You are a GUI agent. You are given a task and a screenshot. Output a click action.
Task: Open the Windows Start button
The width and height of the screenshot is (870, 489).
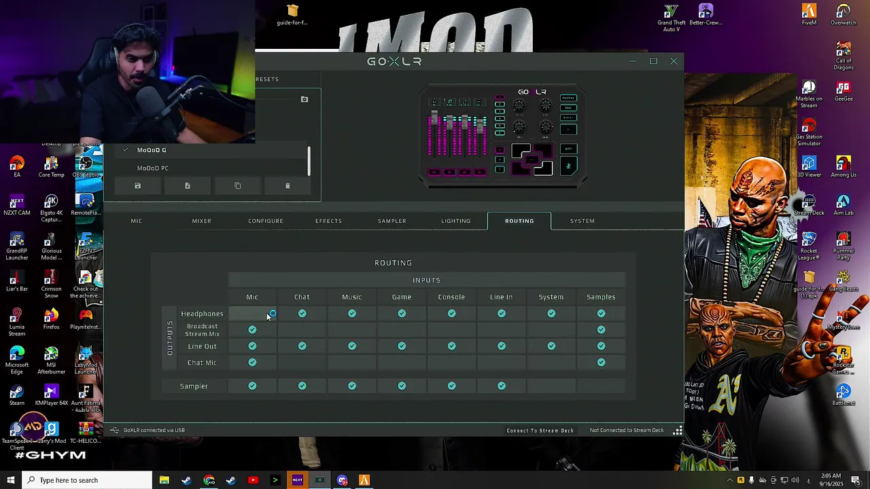click(x=10, y=480)
